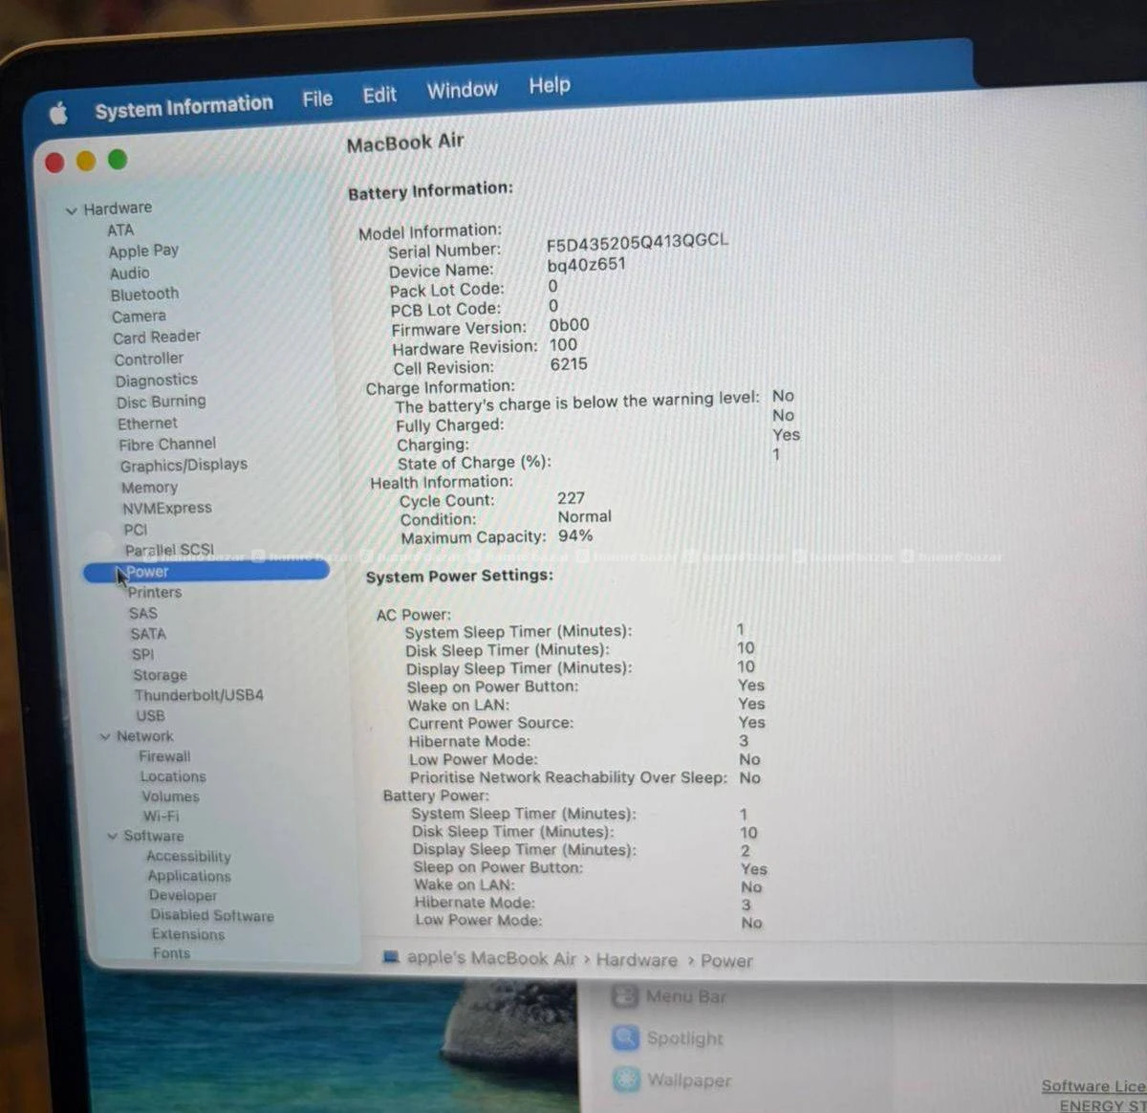Image resolution: width=1147 pixels, height=1113 pixels.
Task: Select Applications under Software
Action: tap(189, 876)
